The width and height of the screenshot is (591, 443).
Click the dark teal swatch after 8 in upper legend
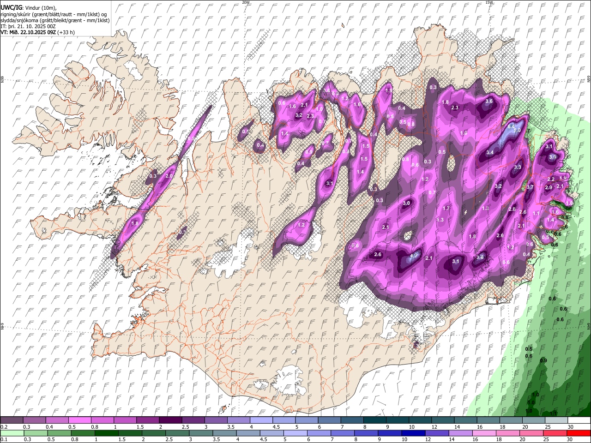coord(374,420)
